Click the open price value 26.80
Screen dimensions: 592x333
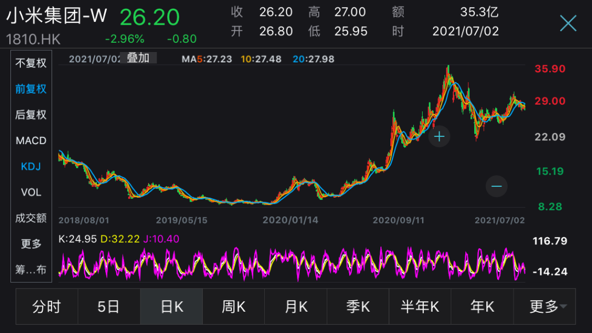coord(276,31)
